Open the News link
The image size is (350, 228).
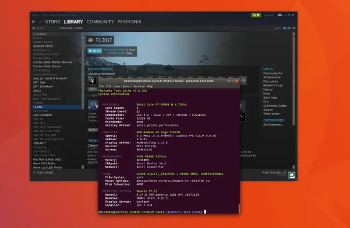[267, 93]
